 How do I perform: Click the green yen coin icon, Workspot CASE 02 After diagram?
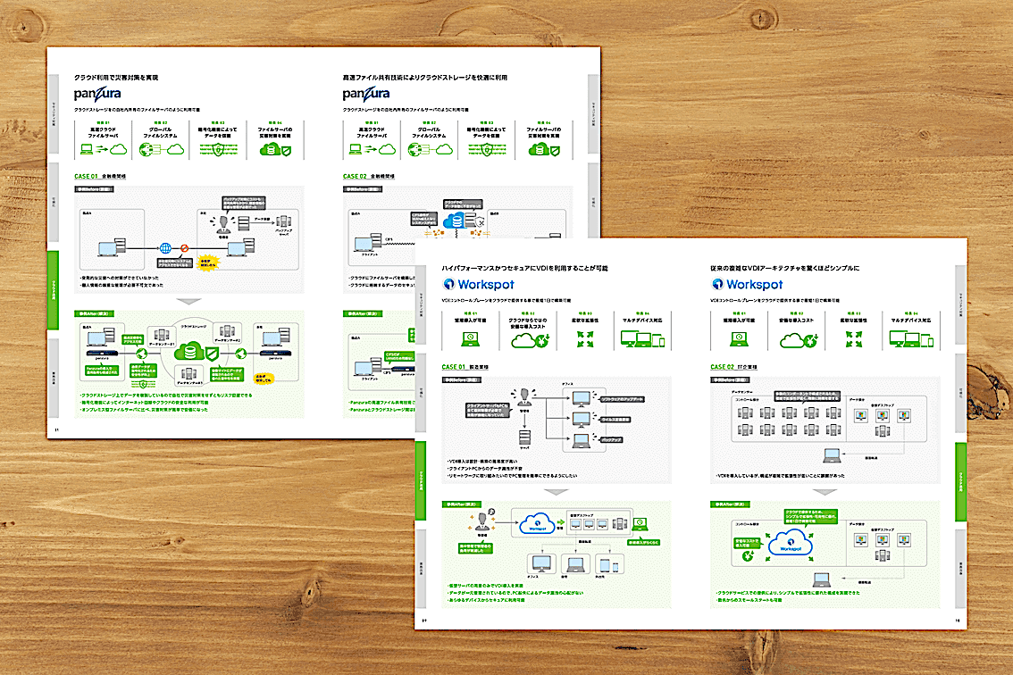pyautogui.click(x=748, y=555)
